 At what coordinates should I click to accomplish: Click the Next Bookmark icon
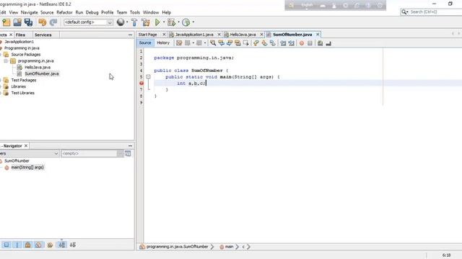click(x=264, y=43)
